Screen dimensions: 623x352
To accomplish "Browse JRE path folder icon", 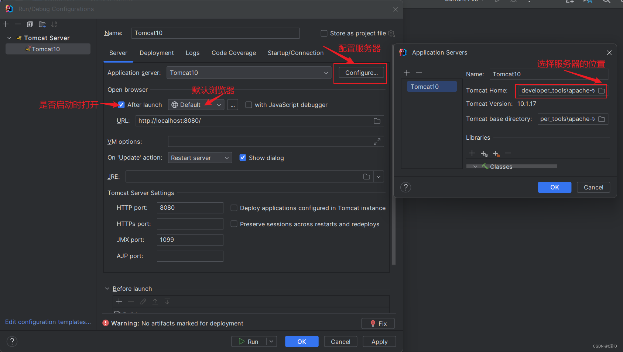I will [x=367, y=177].
